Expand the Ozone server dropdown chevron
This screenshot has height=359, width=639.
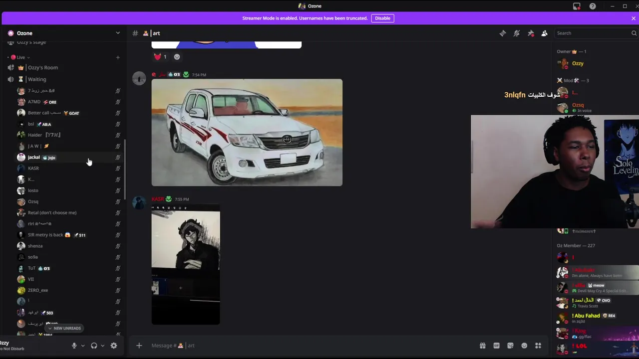118,33
